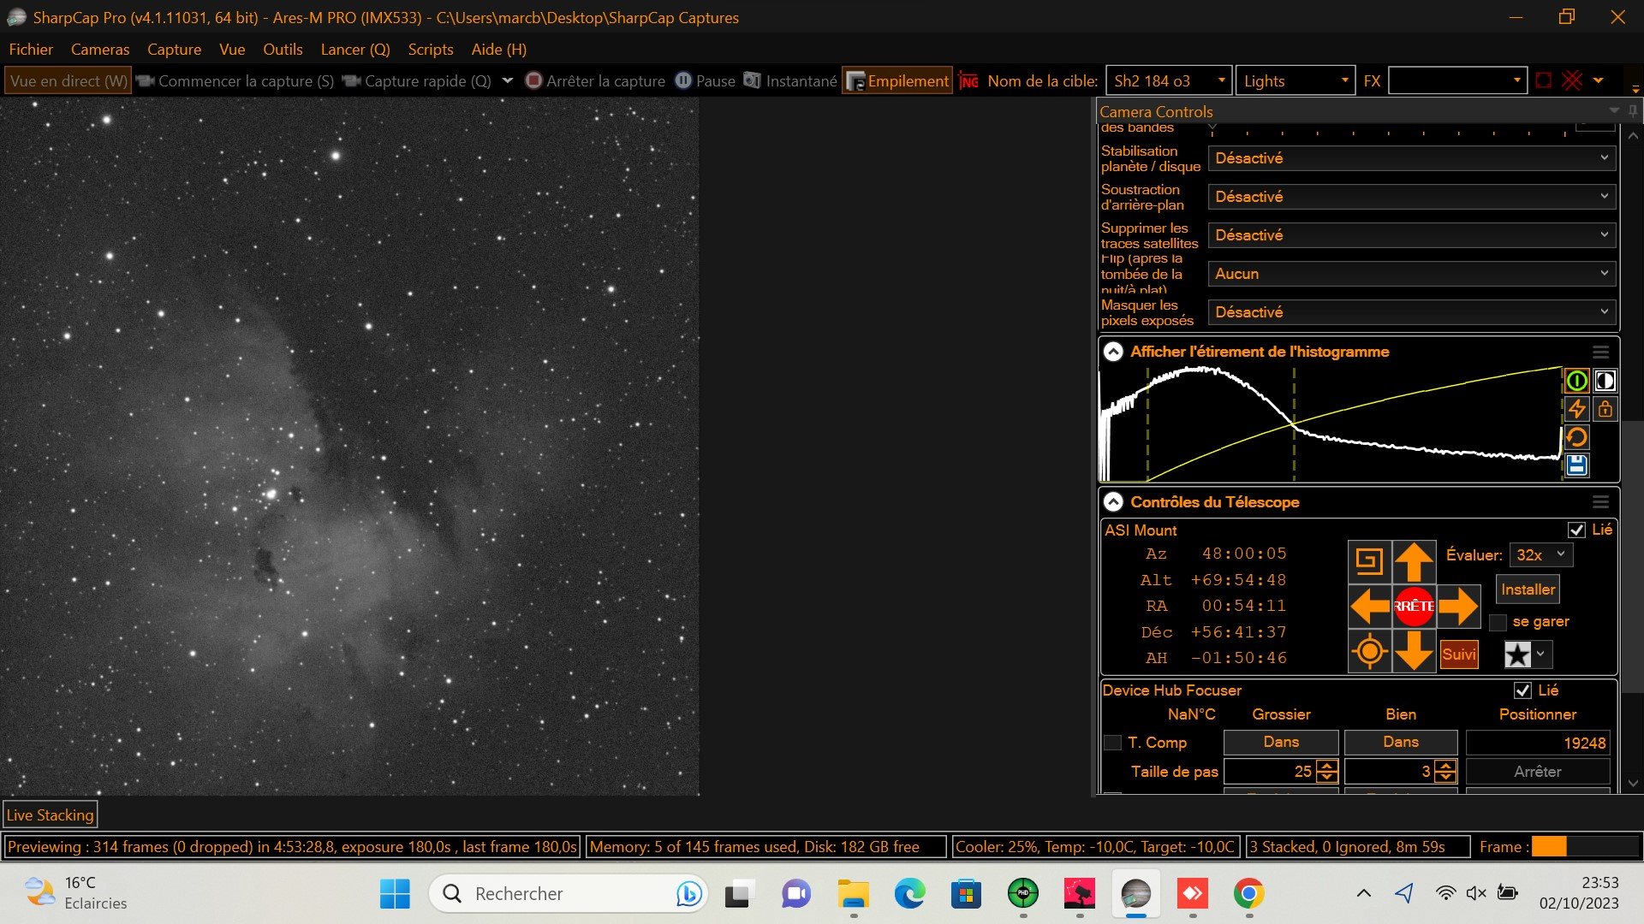
Task: Click the Pause capture button
Action: coord(706,80)
